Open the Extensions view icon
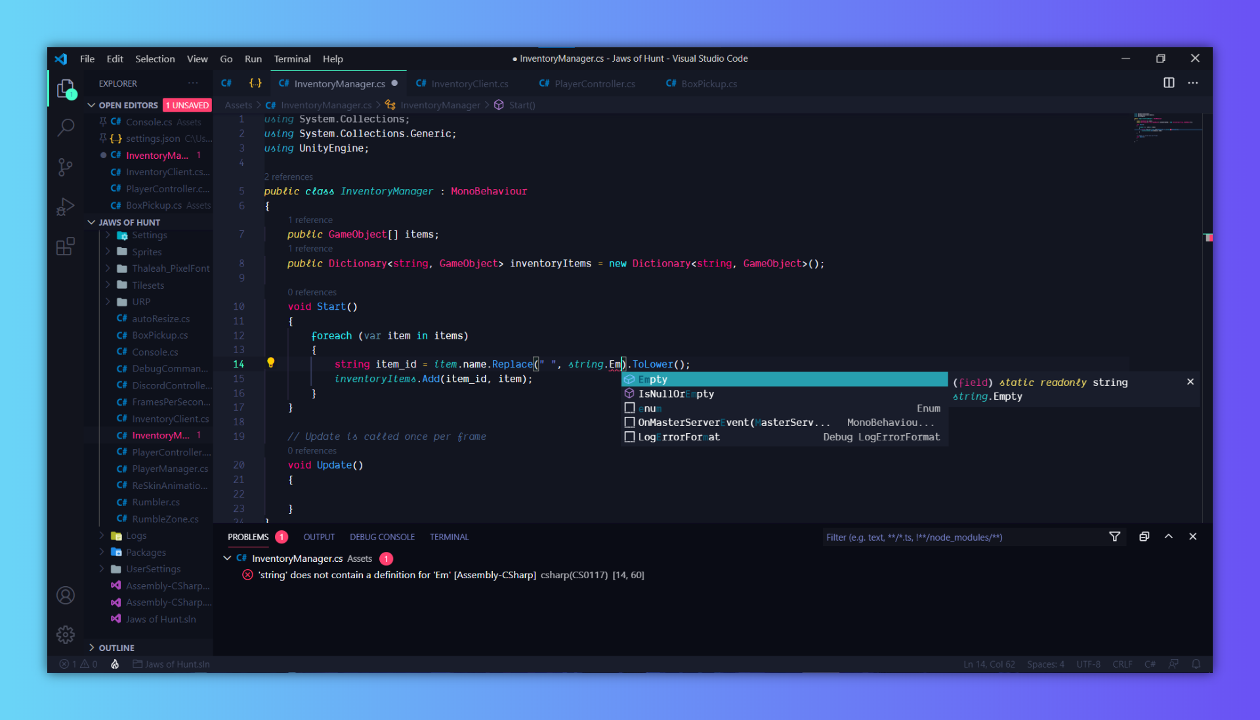This screenshot has width=1260, height=720. (66, 247)
